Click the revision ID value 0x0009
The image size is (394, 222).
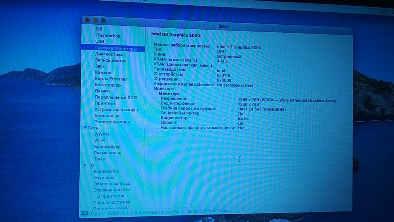[x=224, y=80]
